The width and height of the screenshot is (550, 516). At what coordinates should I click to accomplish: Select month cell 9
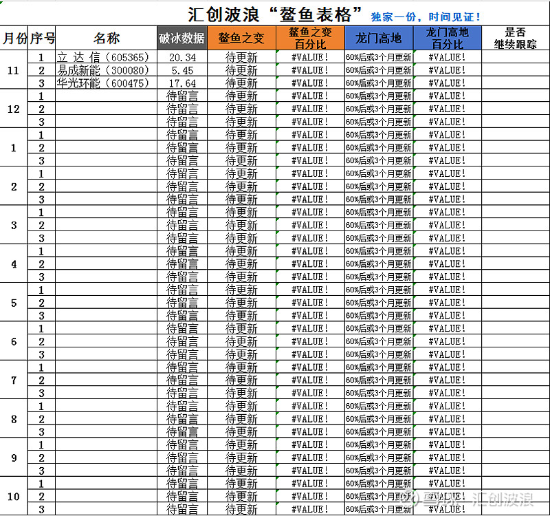pyautogui.click(x=14, y=458)
